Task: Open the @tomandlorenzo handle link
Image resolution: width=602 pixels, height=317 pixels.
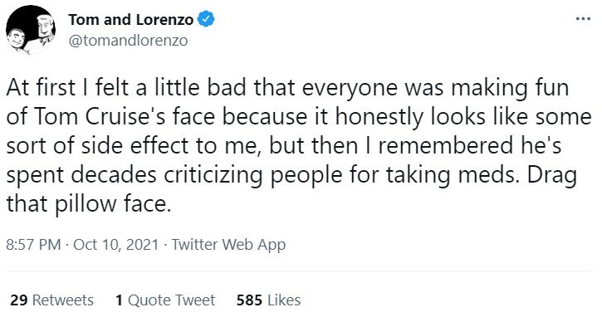Action: (128, 41)
